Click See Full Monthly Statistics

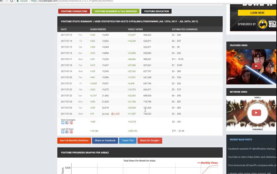(74, 141)
